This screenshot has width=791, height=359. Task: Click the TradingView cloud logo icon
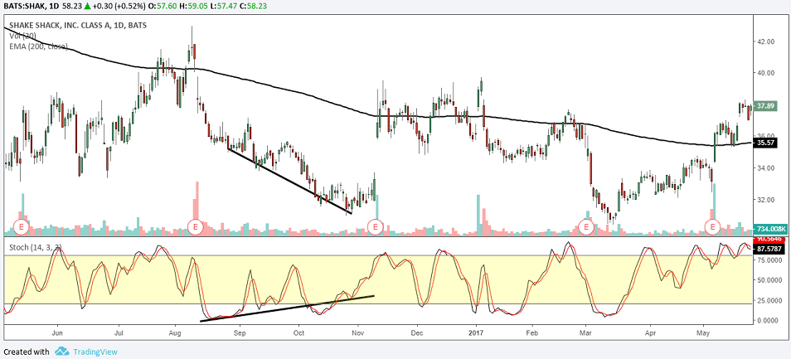click(61, 352)
